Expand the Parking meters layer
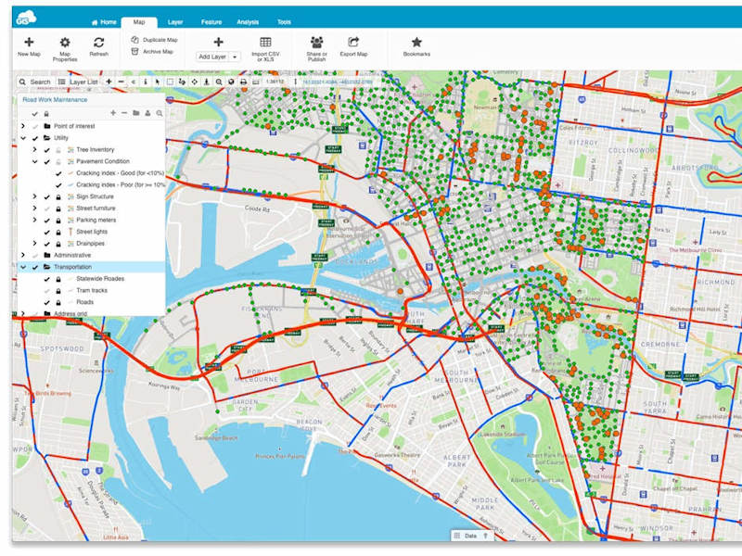 click(34, 220)
